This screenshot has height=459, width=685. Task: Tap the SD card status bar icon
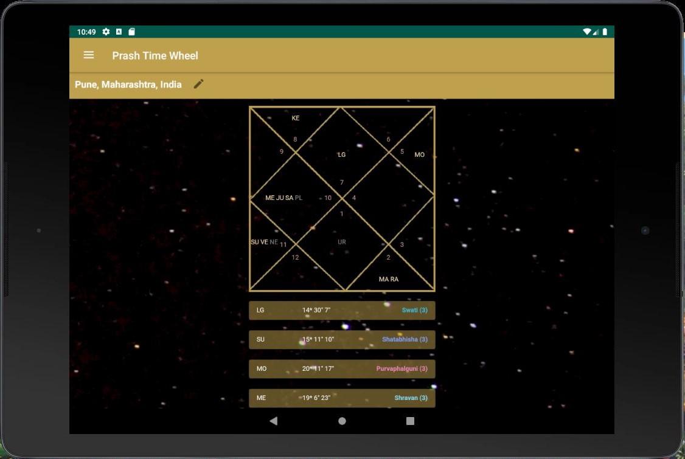click(131, 32)
